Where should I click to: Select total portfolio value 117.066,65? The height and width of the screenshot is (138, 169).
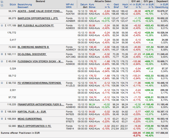[x=162, y=133]
